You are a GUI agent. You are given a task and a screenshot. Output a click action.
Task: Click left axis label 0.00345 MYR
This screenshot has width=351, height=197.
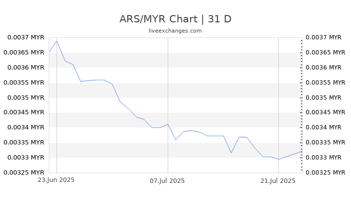tap(24, 112)
